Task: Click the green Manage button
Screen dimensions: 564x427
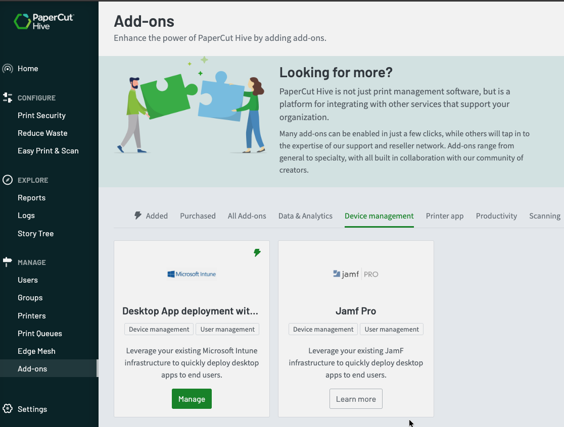Action: (192, 399)
